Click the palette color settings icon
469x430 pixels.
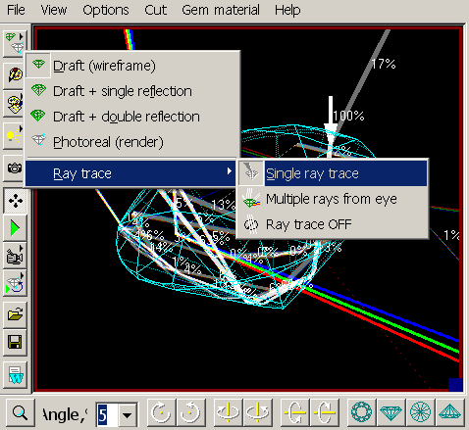[15, 104]
